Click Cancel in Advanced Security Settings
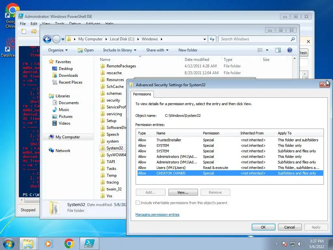Screen dimensions: 333x250 click(289, 227)
